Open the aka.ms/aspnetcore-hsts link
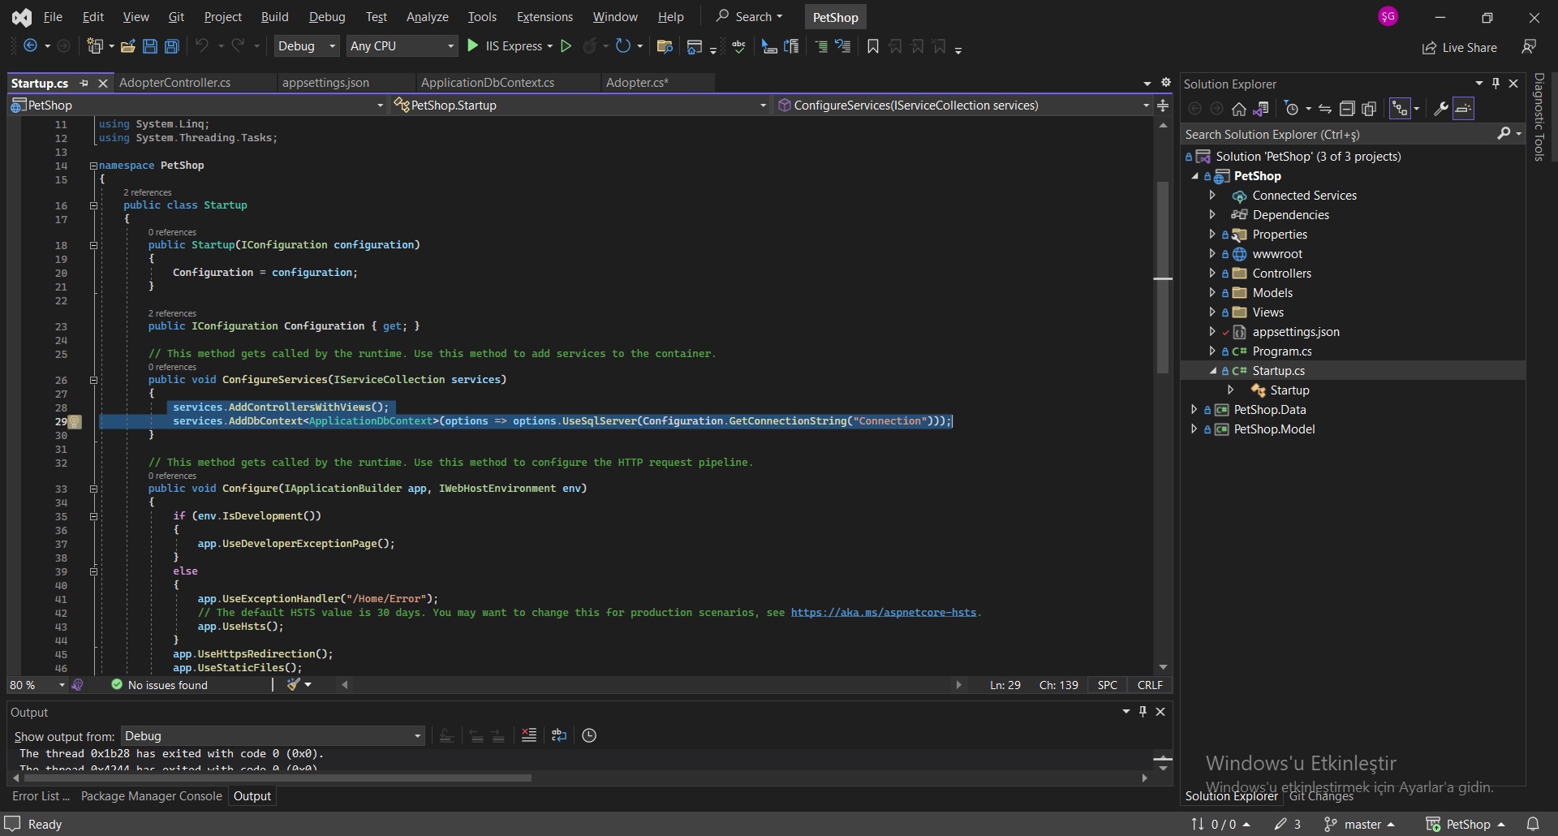 [883, 613]
